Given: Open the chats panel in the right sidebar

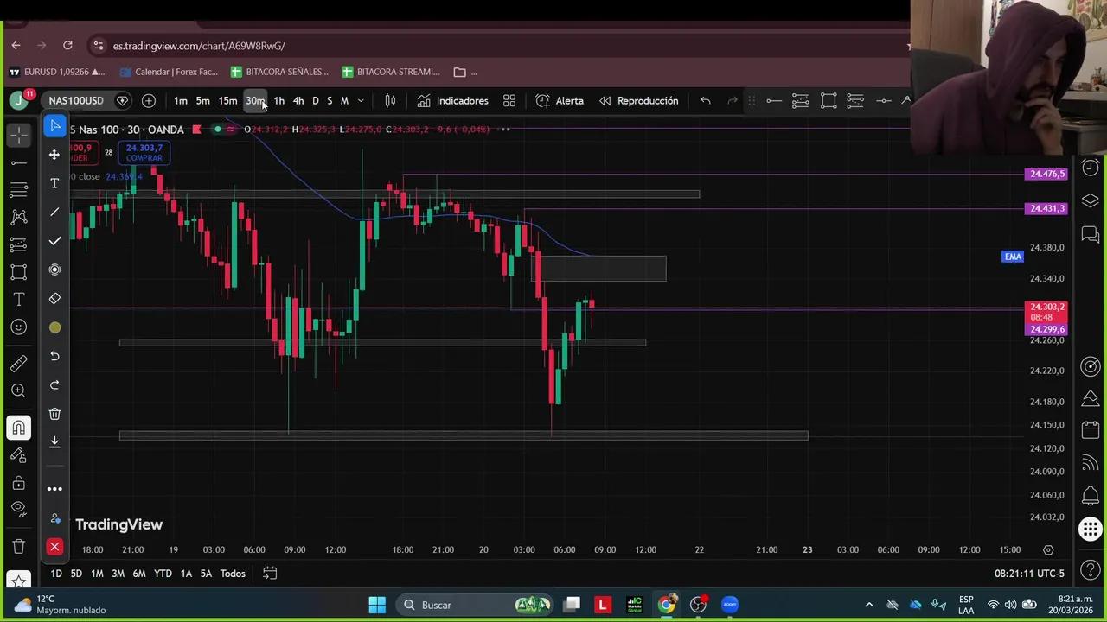Looking at the screenshot, I should point(1090,234).
